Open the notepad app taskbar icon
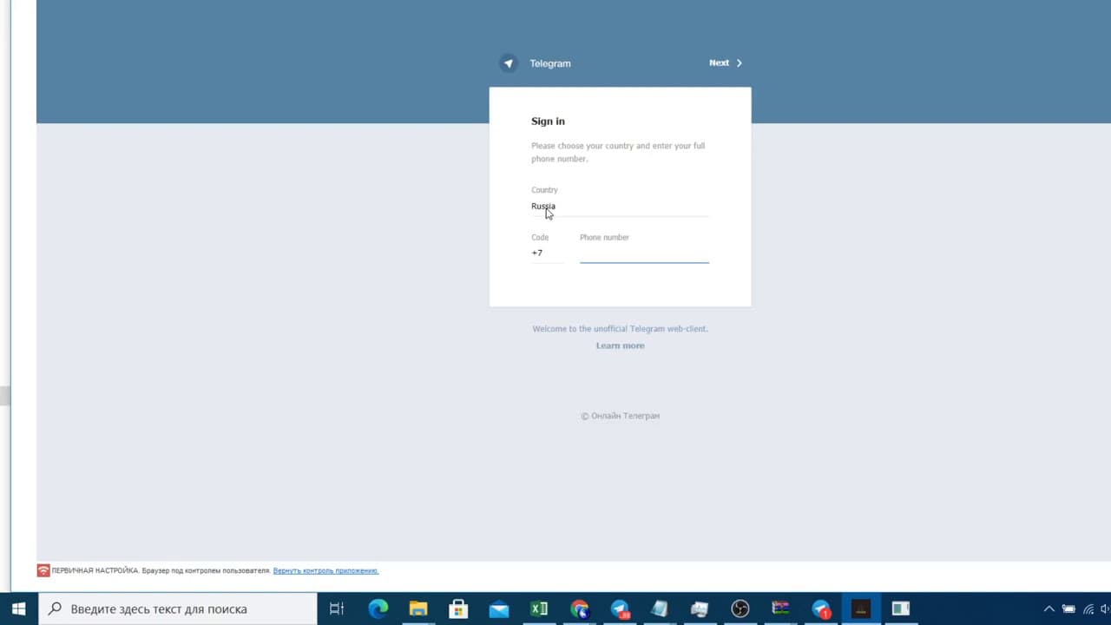Image resolution: width=1111 pixels, height=625 pixels. click(x=660, y=609)
